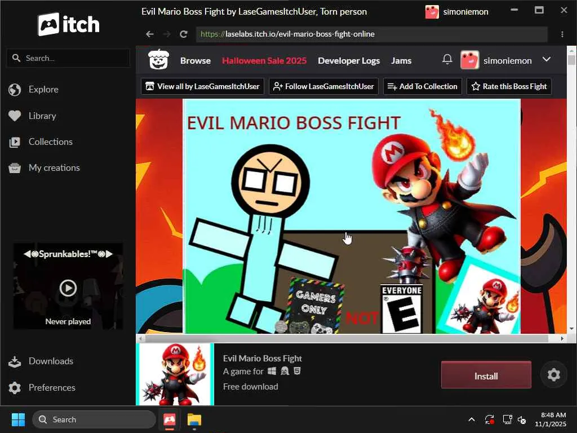Image resolution: width=577 pixels, height=433 pixels.
Task: Click the muted volume tray icon
Action: point(522,419)
